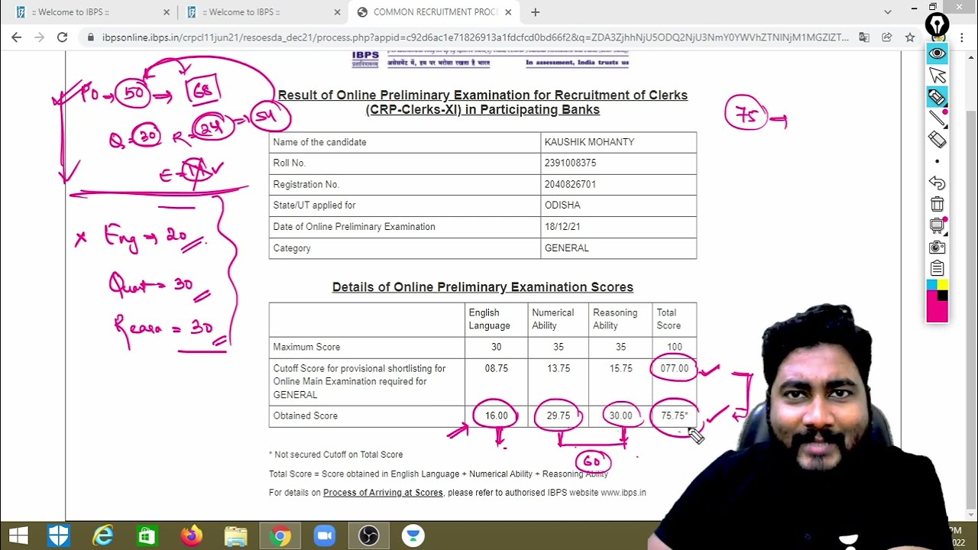The image size is (978, 550).
Task: Select registration number 2040826701
Action: pyautogui.click(x=570, y=184)
